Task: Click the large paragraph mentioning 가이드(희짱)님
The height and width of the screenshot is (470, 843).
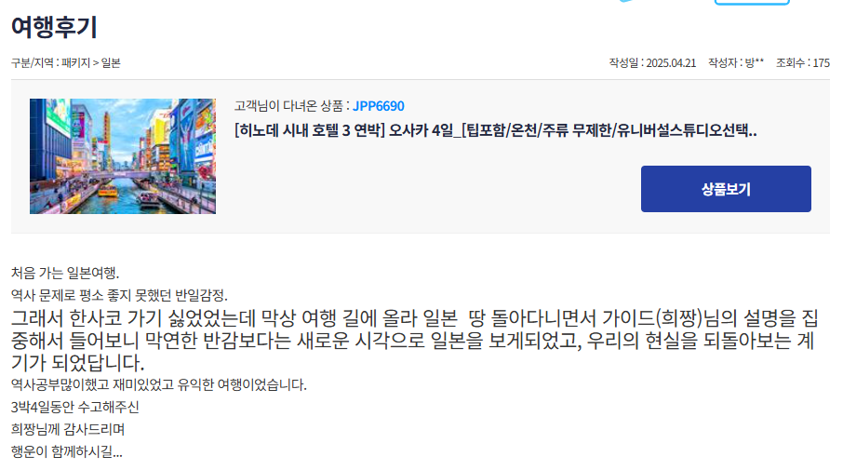Action: click(x=414, y=341)
